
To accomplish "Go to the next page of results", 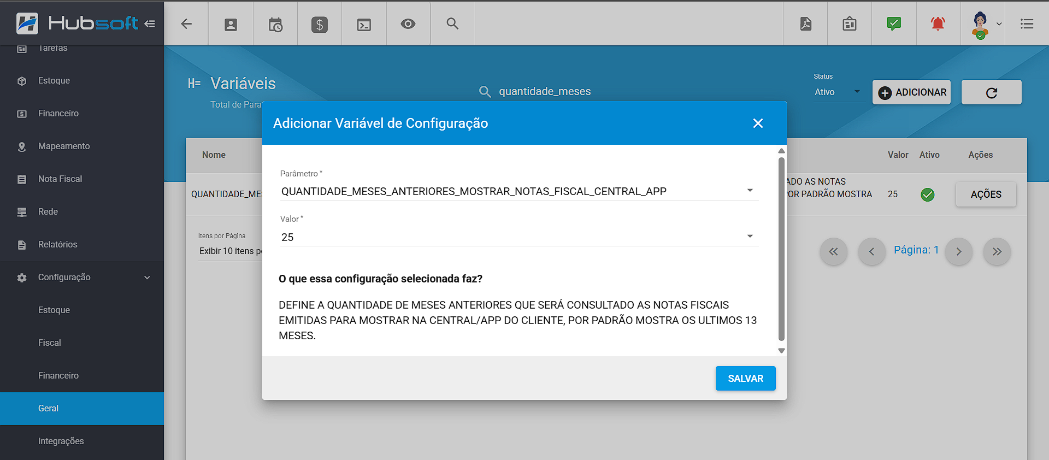I will point(959,251).
